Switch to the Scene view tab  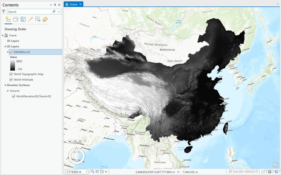click(73, 4)
